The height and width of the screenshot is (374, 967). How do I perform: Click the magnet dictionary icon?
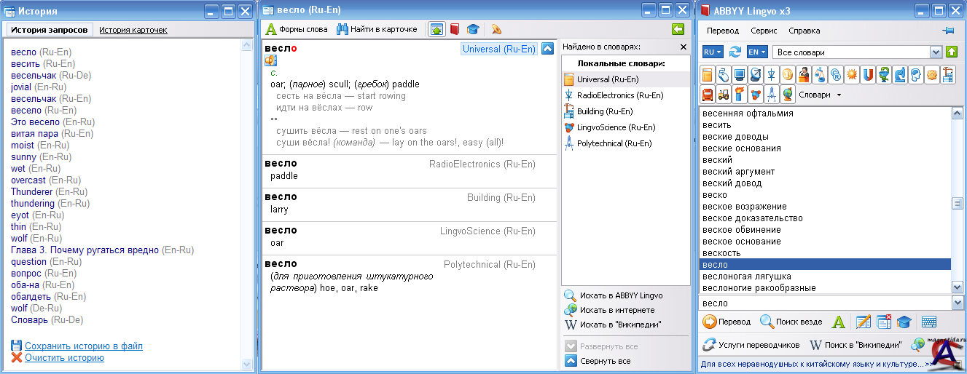[869, 74]
